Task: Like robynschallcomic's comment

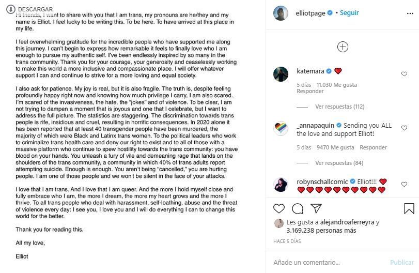Action: (x=404, y=184)
